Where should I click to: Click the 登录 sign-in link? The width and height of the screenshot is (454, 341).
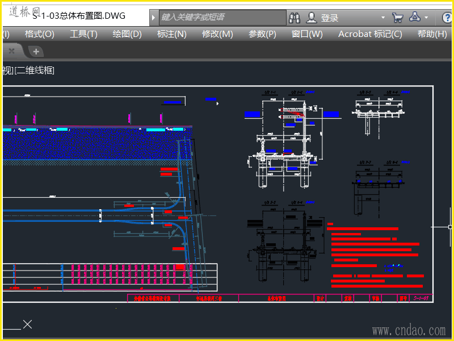click(330, 18)
